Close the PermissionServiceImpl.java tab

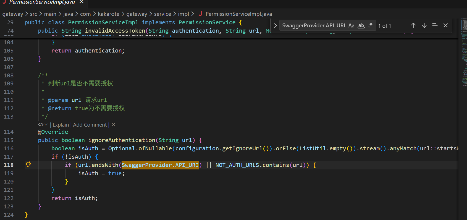click(82, 2)
